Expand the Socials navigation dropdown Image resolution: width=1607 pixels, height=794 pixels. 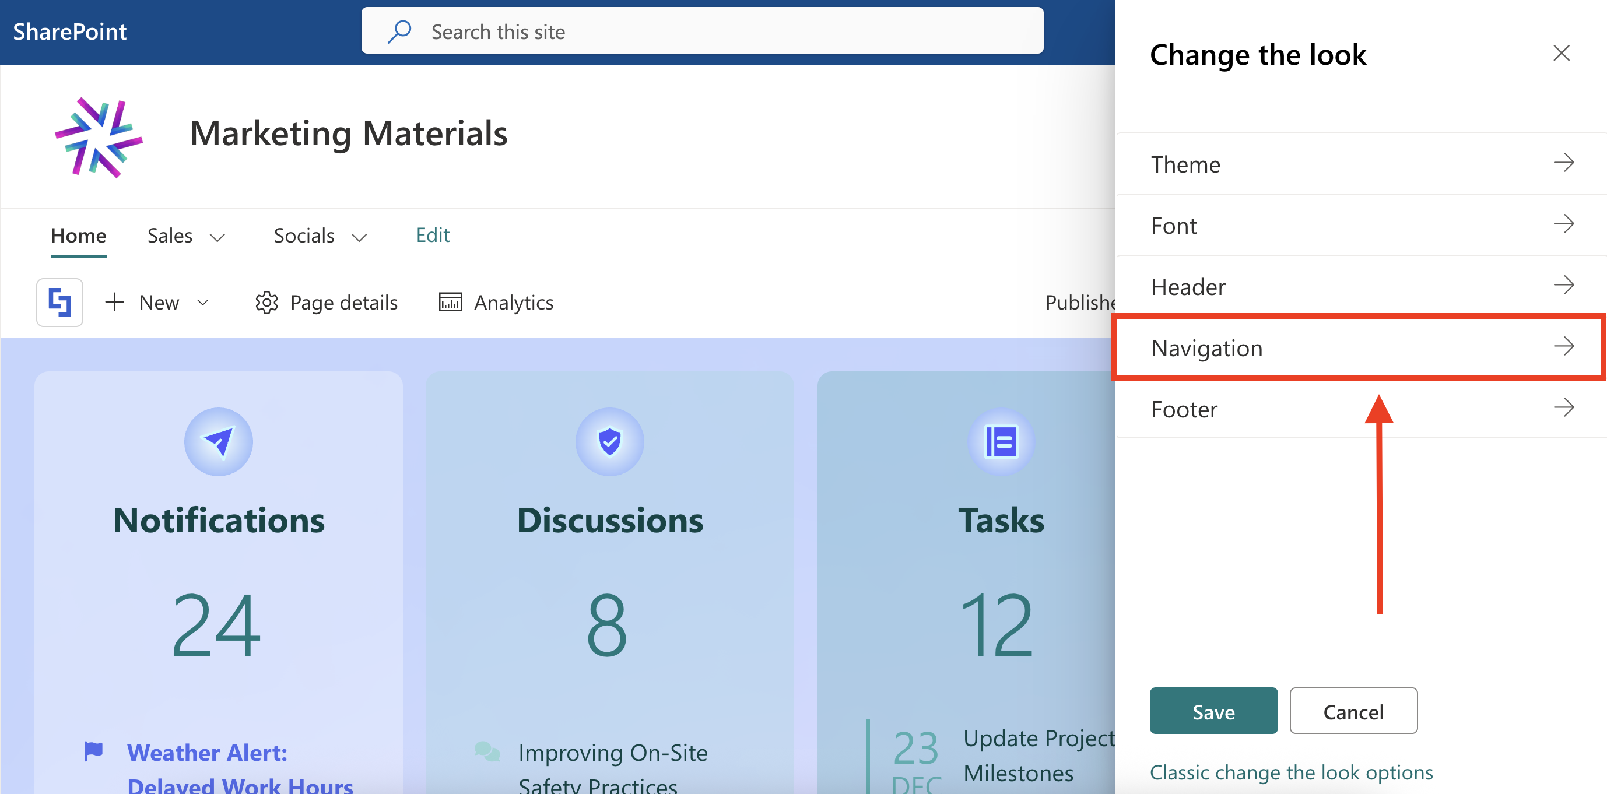point(359,237)
